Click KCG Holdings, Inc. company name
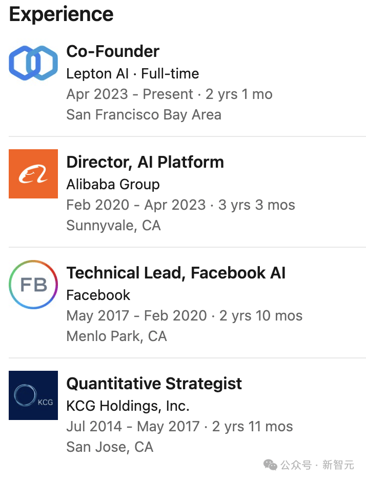This screenshot has height=480, width=366. tap(128, 406)
